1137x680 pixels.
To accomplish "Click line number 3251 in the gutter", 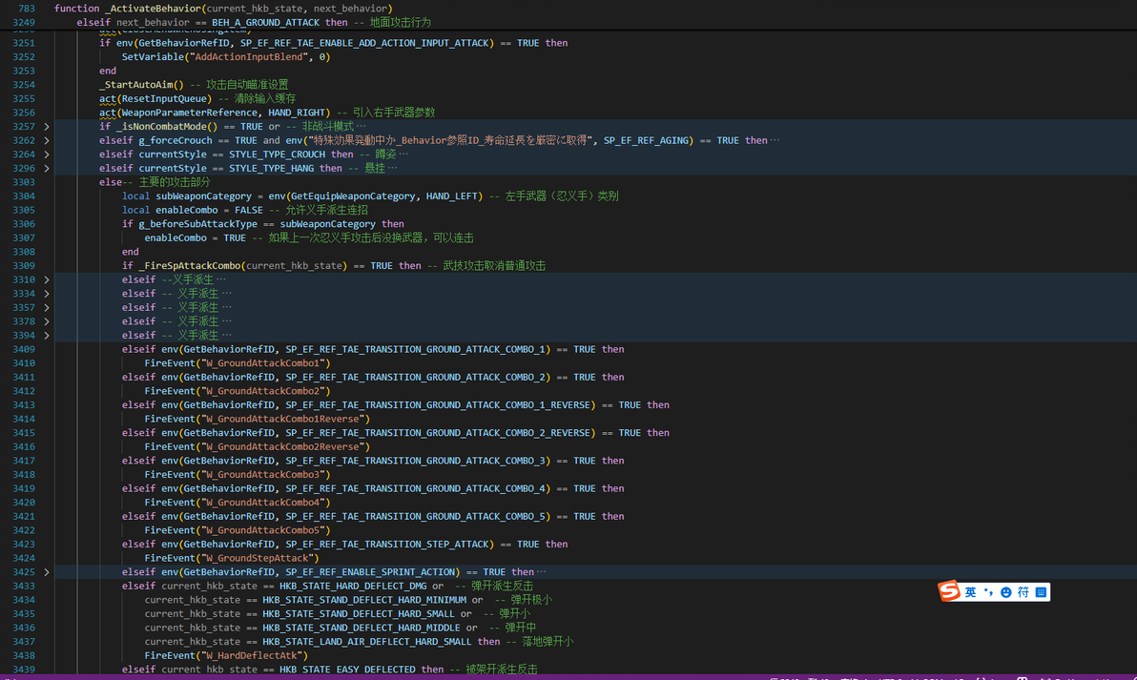I will (x=23, y=43).
